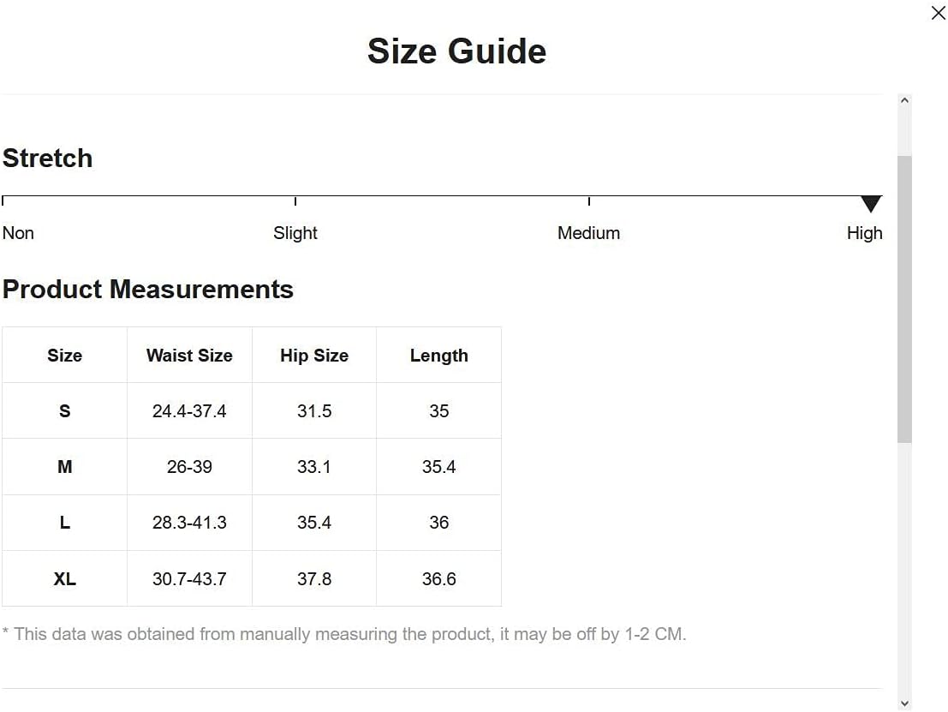Click the scrollbar up arrow
Viewport: 948px width, 712px height.
pyautogui.click(x=904, y=101)
